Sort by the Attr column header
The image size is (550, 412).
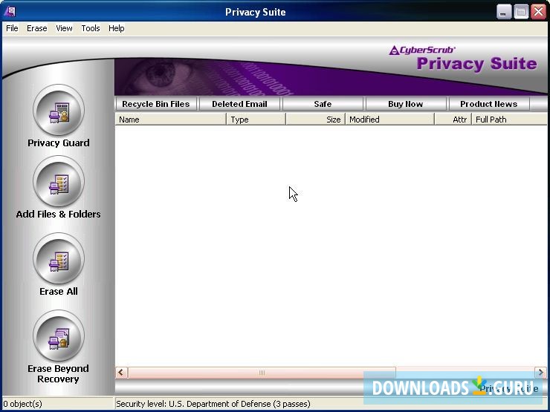[453, 120]
